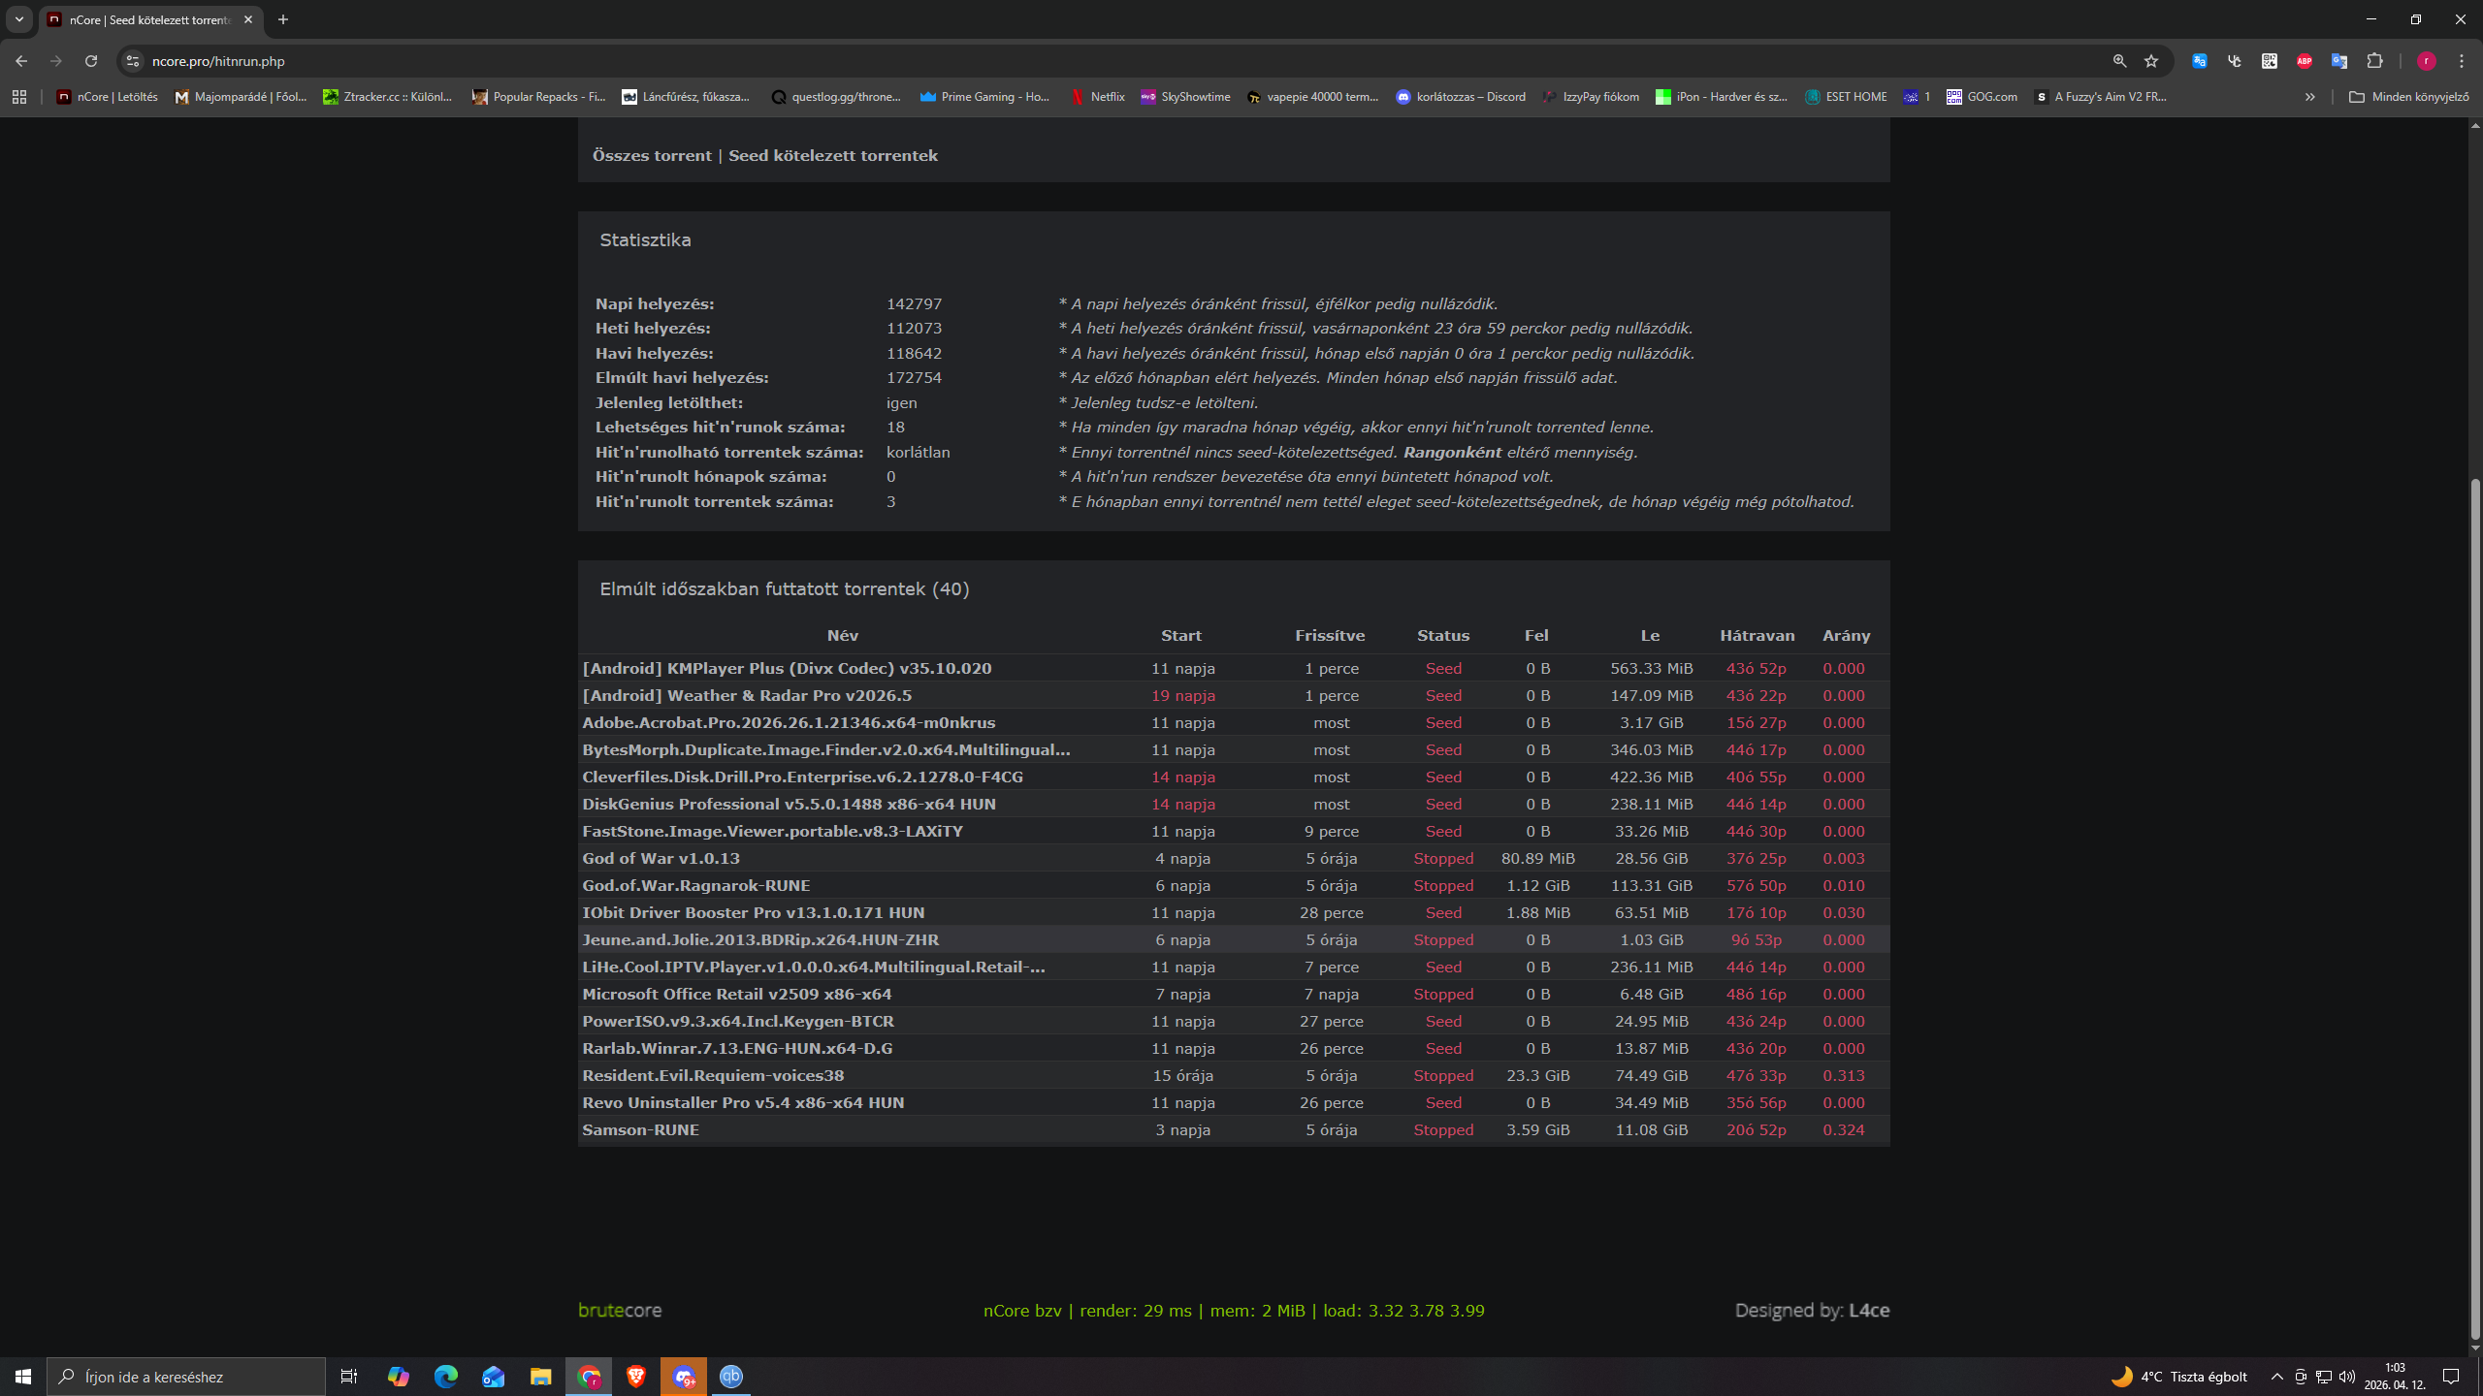Viewport: 2483px width, 1396px height.
Task: Open the Netflix bookmark
Action: [x=1098, y=97]
